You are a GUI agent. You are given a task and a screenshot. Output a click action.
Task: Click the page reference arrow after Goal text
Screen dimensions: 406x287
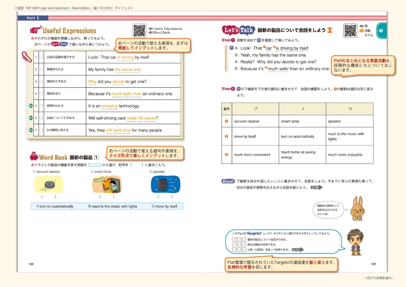click(316, 187)
